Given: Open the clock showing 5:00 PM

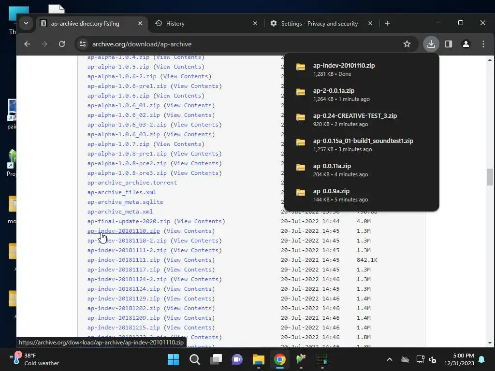Looking at the screenshot, I should pos(459,359).
